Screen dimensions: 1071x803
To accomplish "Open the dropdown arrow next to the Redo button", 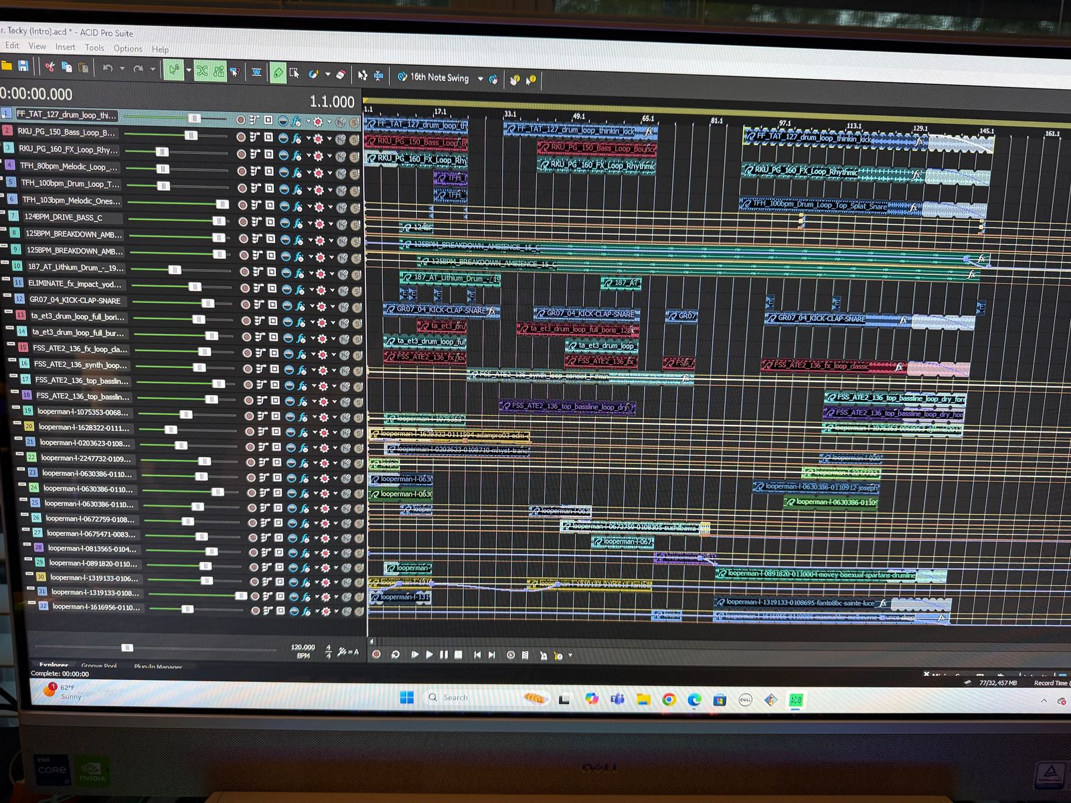I will tap(153, 69).
